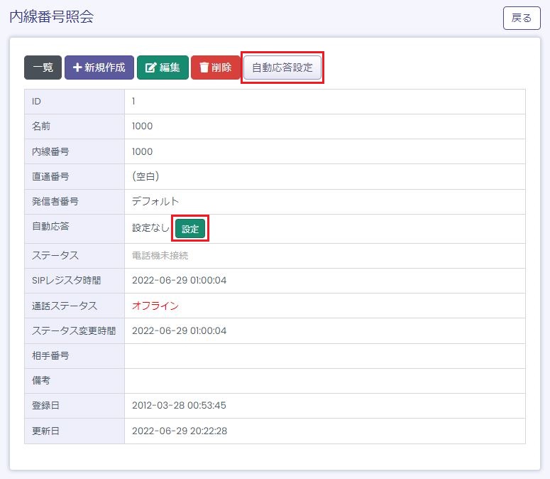Click the 内線番号 row value 1000

click(x=142, y=151)
